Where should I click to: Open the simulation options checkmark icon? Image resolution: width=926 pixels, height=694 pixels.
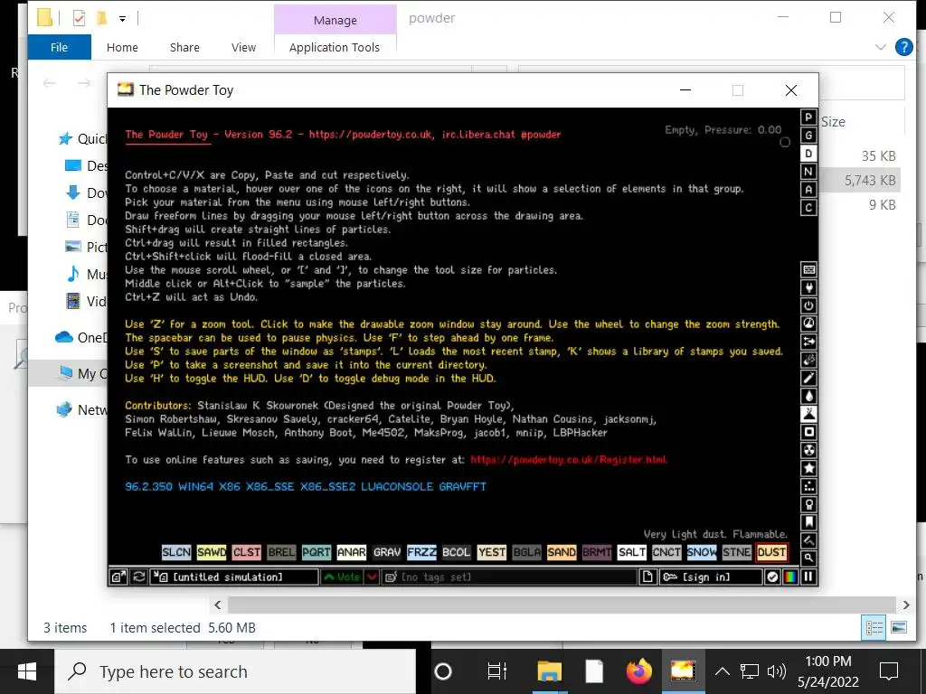(772, 577)
